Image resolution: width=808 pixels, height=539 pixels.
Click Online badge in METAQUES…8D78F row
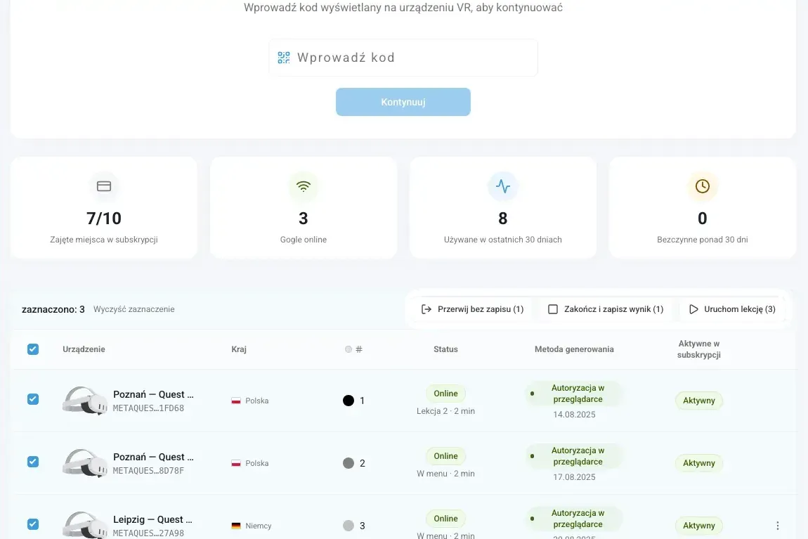coord(445,456)
